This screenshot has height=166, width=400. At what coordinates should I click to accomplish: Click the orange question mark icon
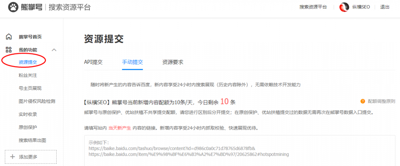pyautogui.click(x=362, y=101)
